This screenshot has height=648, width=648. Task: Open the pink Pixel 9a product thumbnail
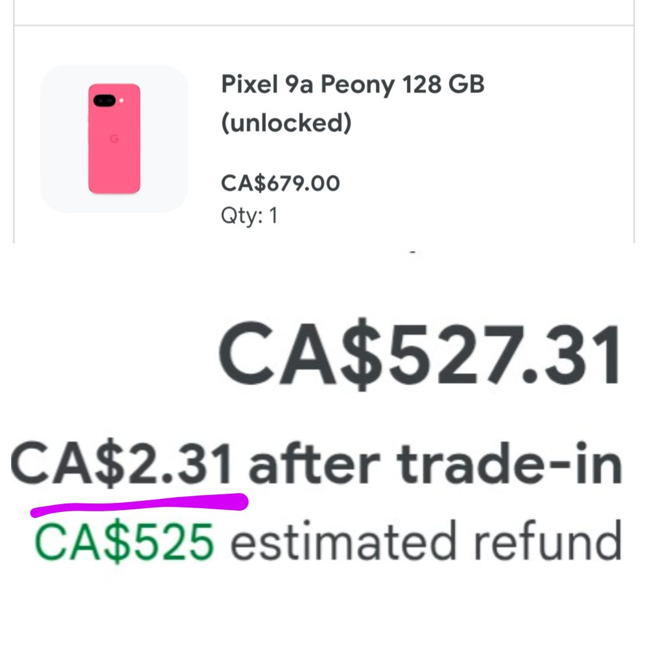click(114, 139)
